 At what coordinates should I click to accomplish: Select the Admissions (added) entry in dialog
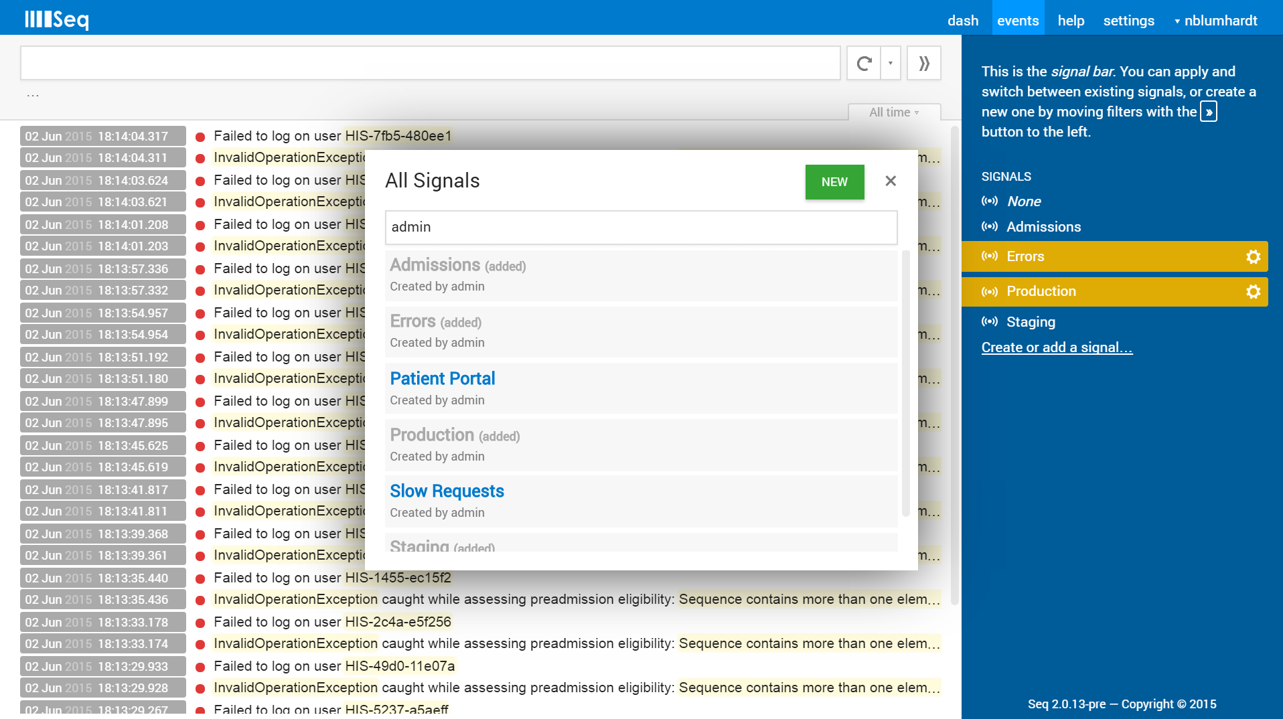click(x=641, y=275)
